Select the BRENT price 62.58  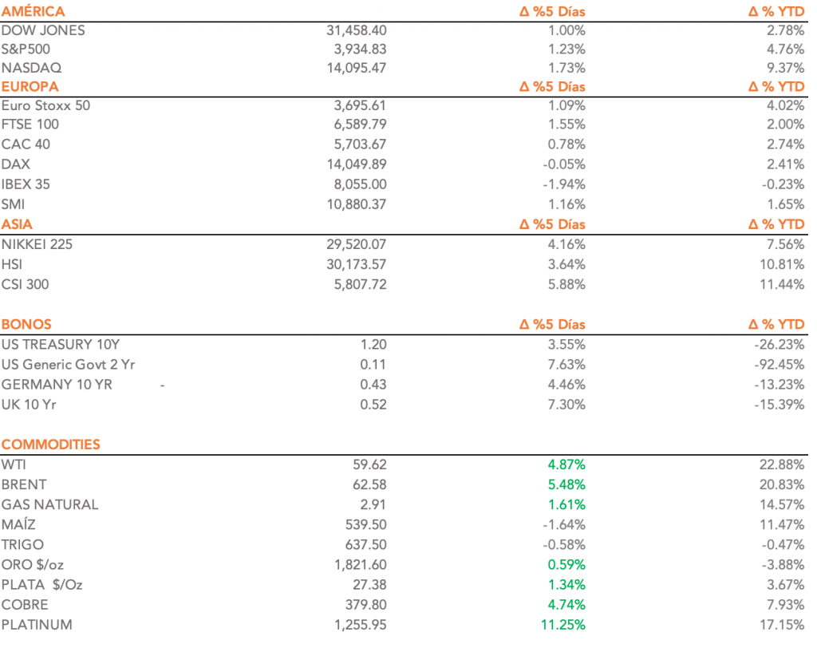(x=369, y=484)
